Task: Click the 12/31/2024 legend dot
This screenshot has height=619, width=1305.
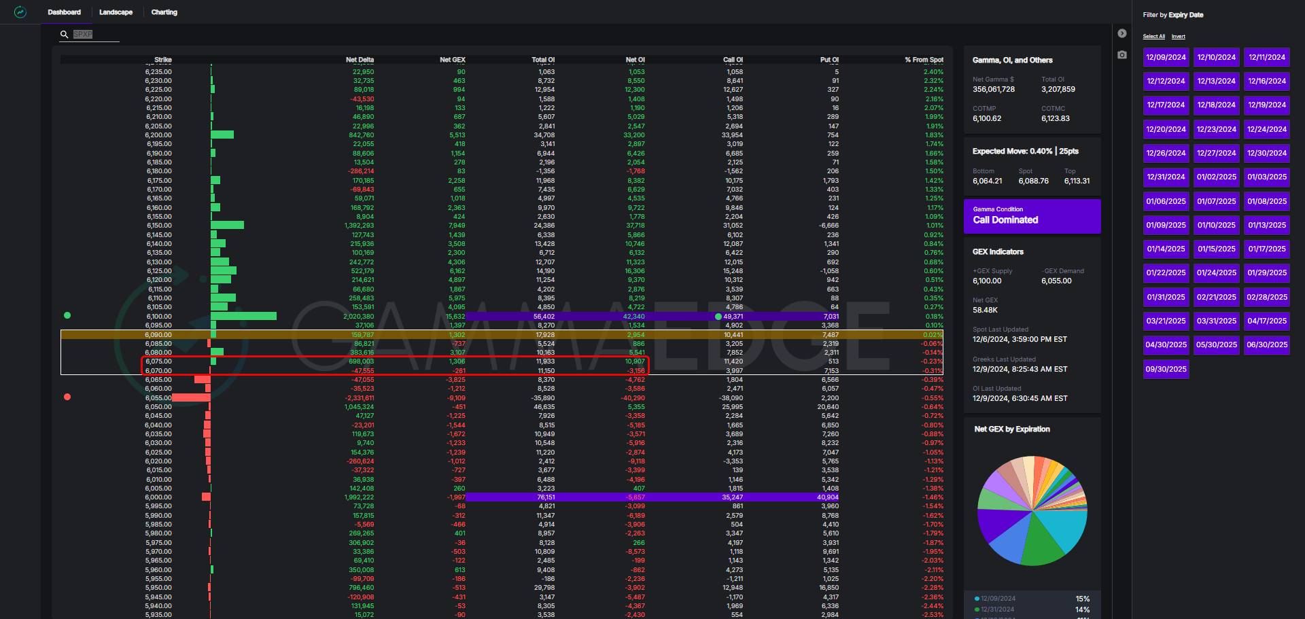Action: tap(977, 609)
